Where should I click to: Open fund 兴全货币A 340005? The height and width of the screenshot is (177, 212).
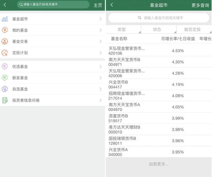(x=159, y=152)
